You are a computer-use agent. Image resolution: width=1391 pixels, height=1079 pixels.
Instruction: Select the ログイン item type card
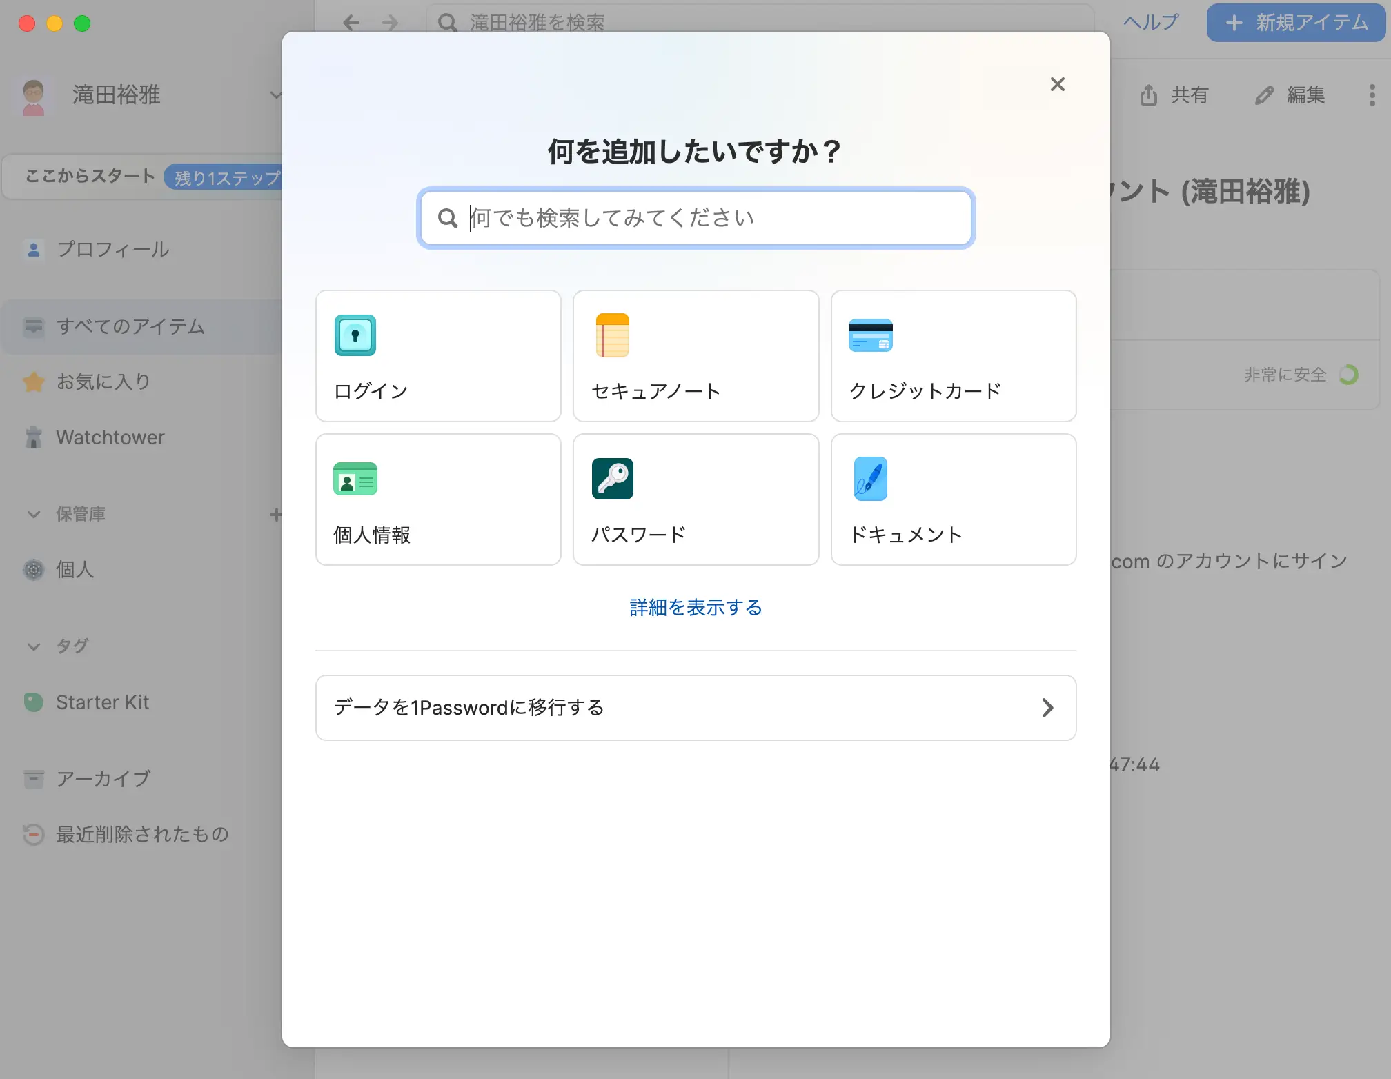(438, 356)
